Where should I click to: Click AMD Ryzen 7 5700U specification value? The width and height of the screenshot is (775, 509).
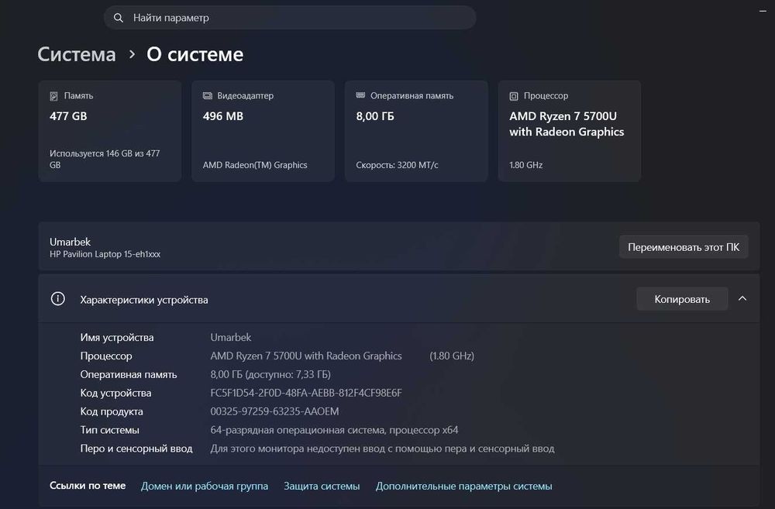click(x=306, y=356)
